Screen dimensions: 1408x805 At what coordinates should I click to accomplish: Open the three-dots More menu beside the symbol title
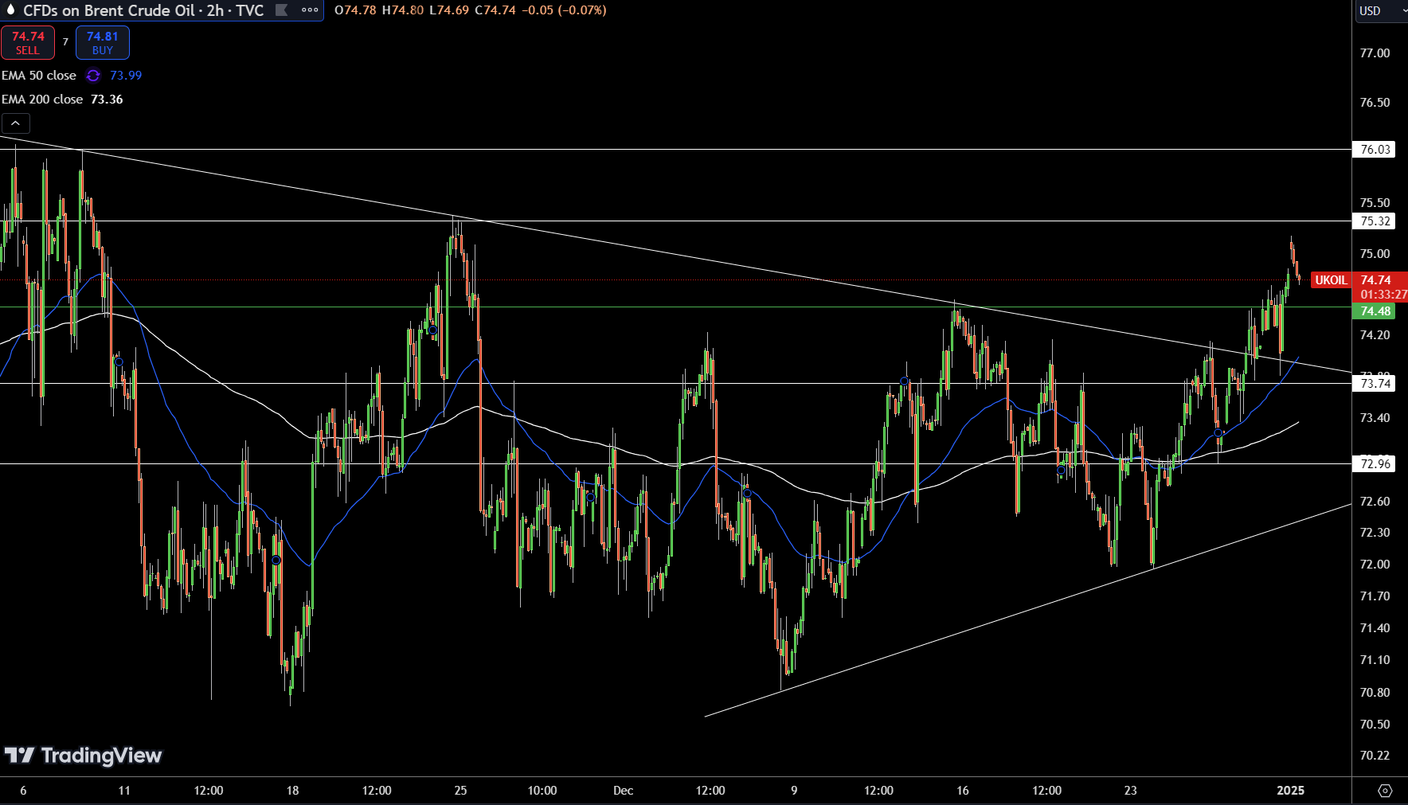click(x=310, y=10)
